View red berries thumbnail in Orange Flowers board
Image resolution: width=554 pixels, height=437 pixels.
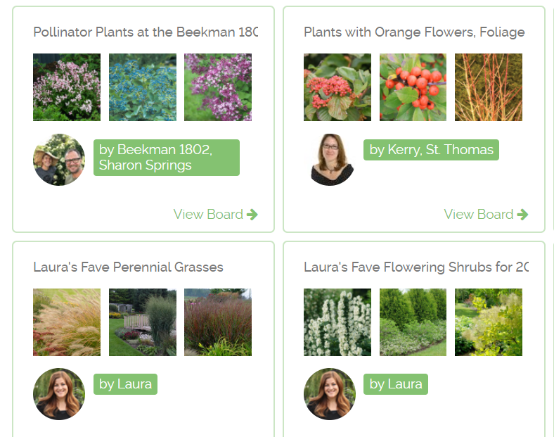413,87
